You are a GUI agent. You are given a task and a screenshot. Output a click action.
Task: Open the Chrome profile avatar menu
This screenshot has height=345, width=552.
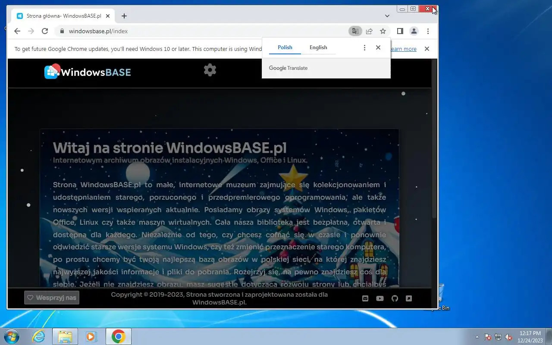click(414, 31)
